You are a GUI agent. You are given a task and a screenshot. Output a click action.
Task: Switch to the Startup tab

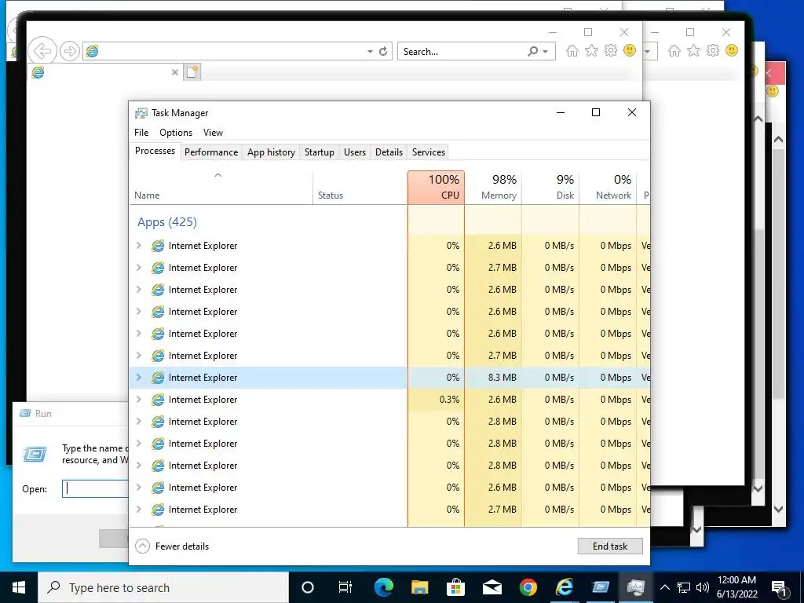[319, 152]
